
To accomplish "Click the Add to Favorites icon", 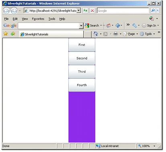I will click(x=13, y=34).
